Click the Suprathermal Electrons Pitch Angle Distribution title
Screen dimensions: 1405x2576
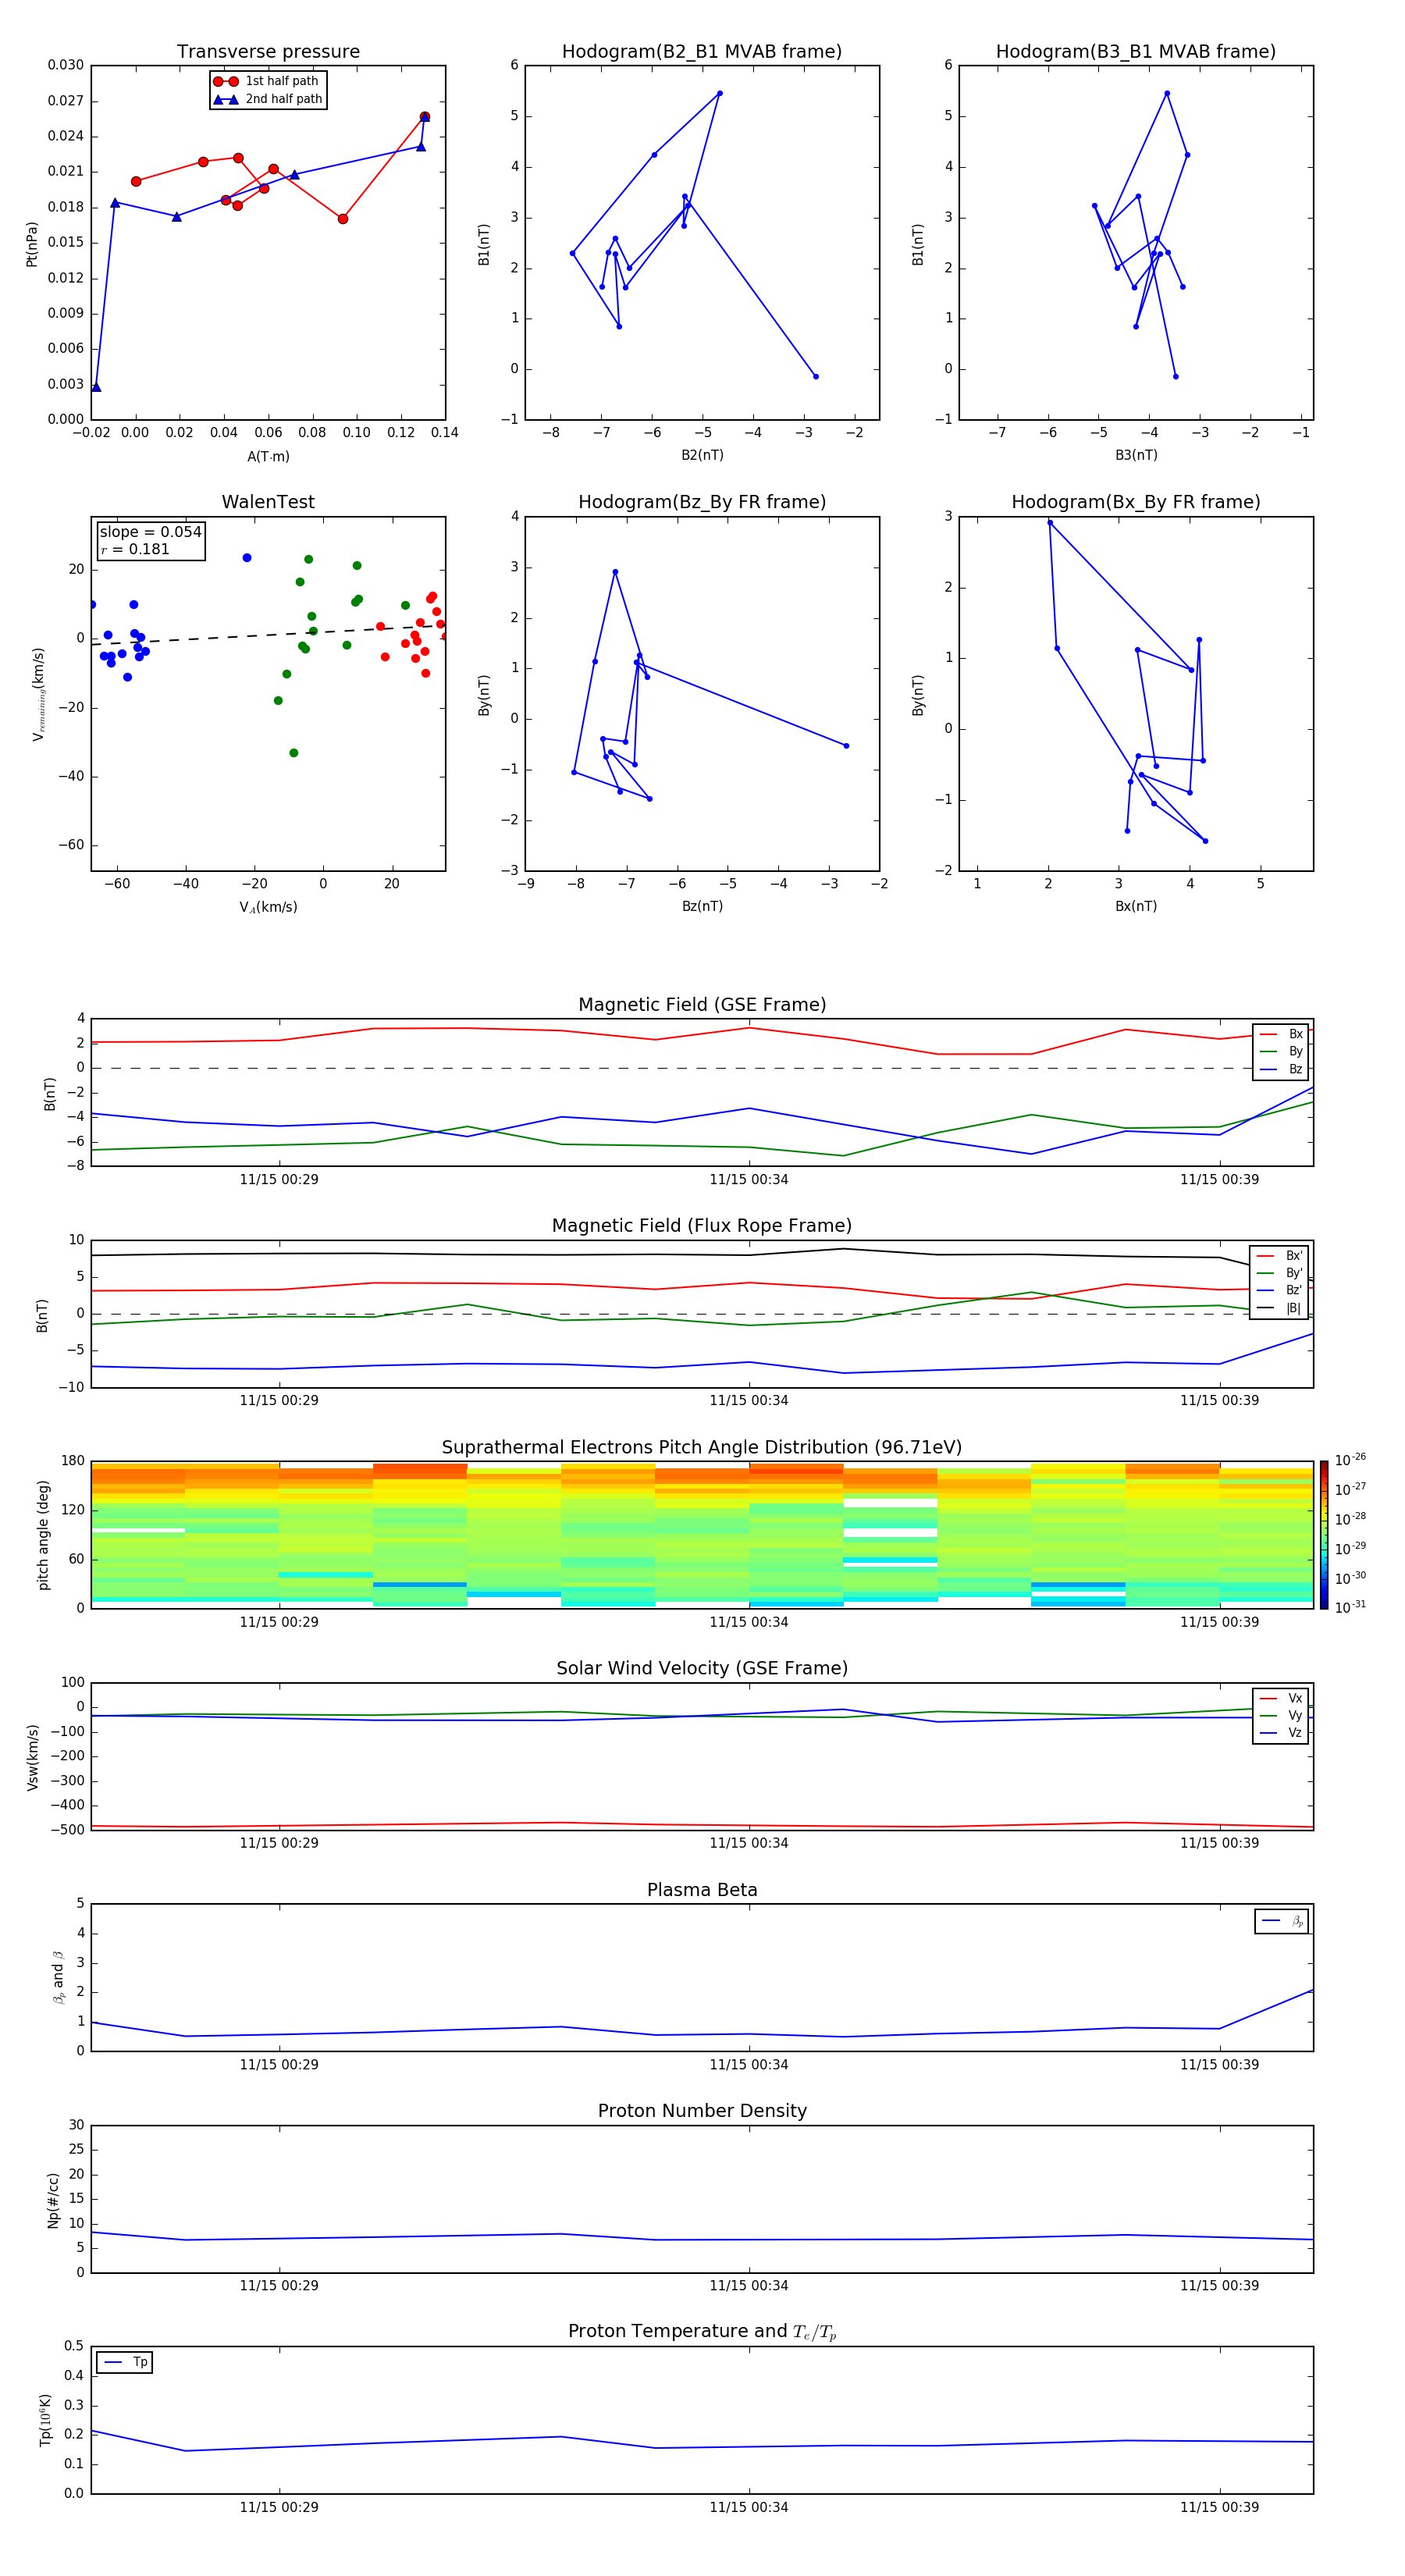coord(702,1447)
